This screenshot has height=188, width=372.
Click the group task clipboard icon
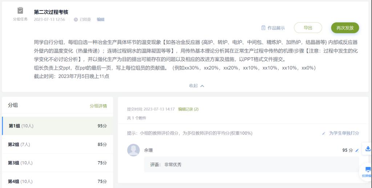tap(20, 11)
